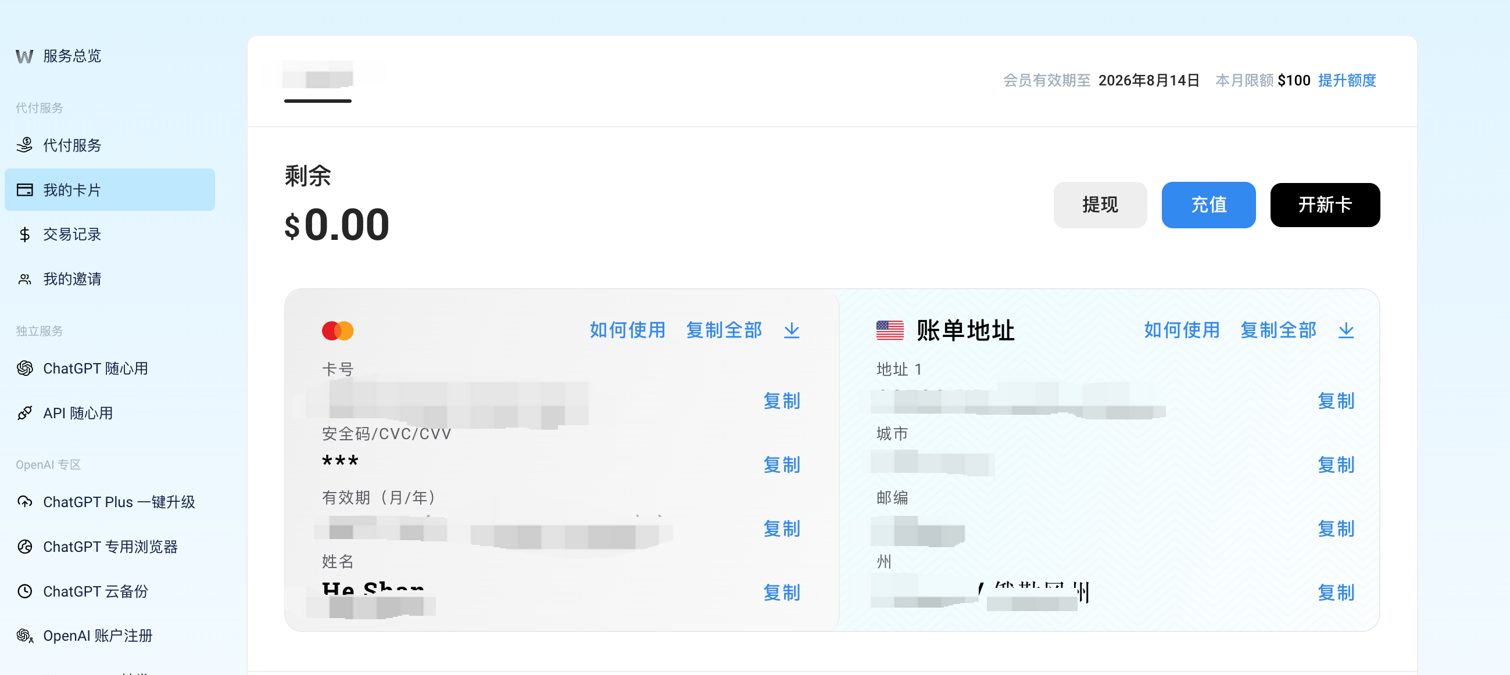Viewport: 1510px width, 675px height.
Task: Open ChatGPT 云备份 page
Action: (95, 591)
